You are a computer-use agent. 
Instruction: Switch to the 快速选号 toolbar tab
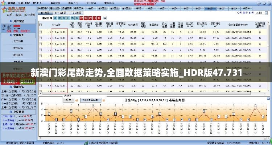(x=43, y=8)
